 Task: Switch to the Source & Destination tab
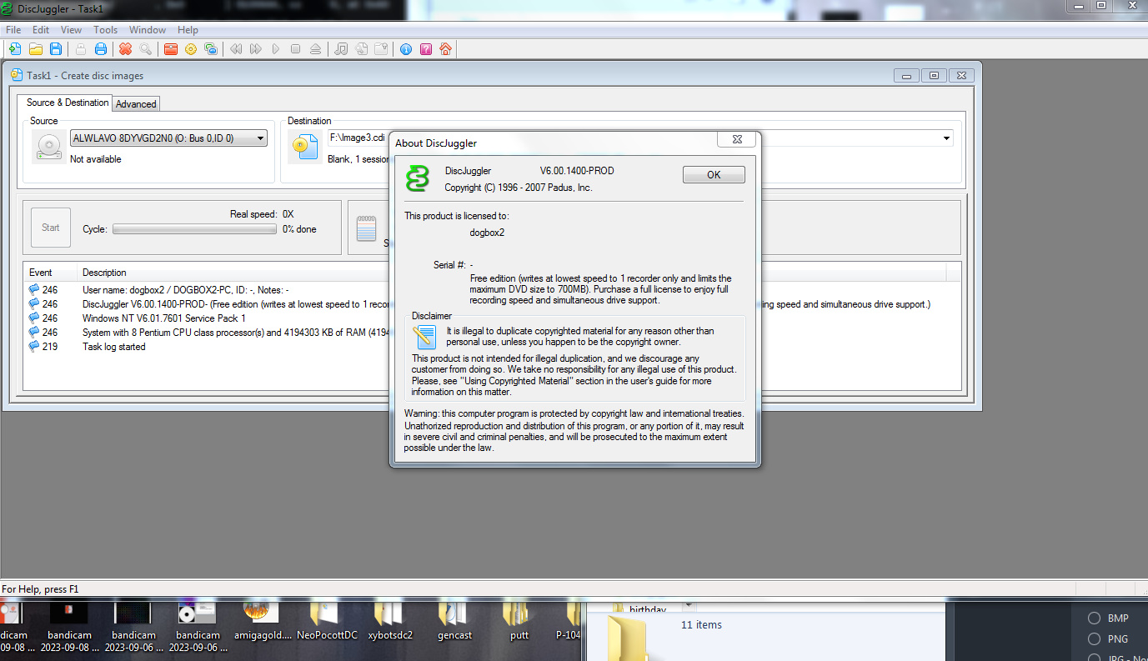68,103
